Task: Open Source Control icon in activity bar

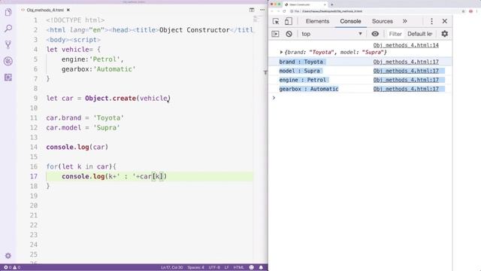Action: 8,45
